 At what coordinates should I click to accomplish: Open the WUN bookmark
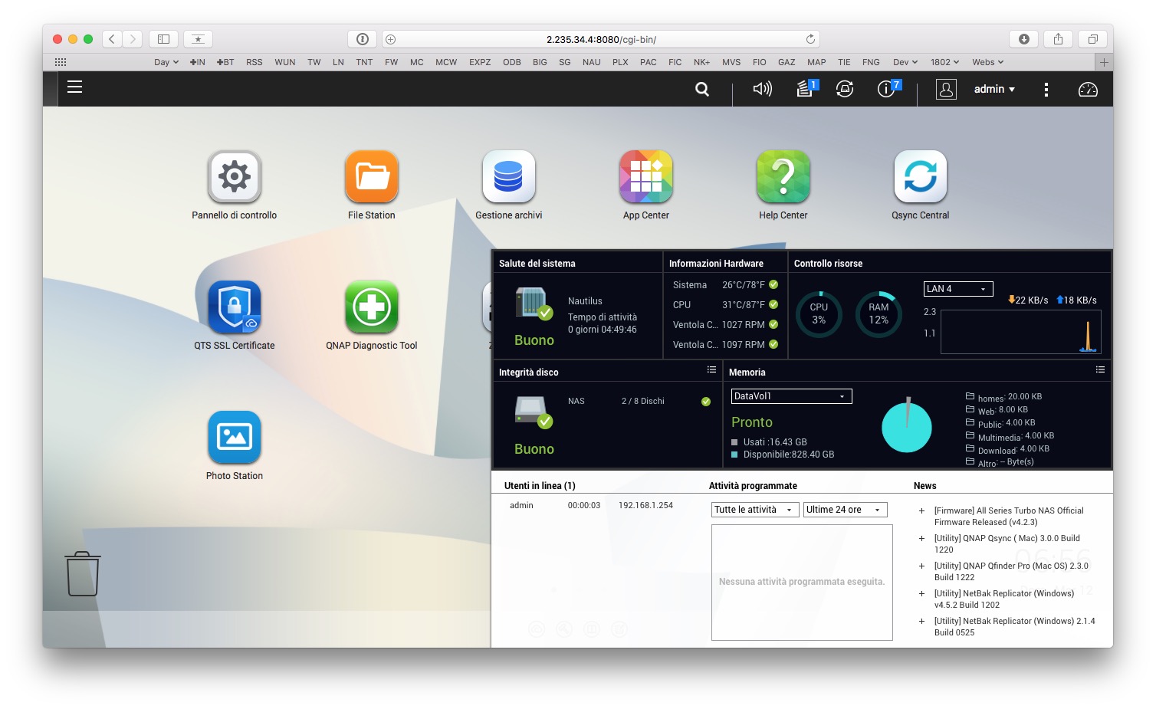(x=285, y=62)
